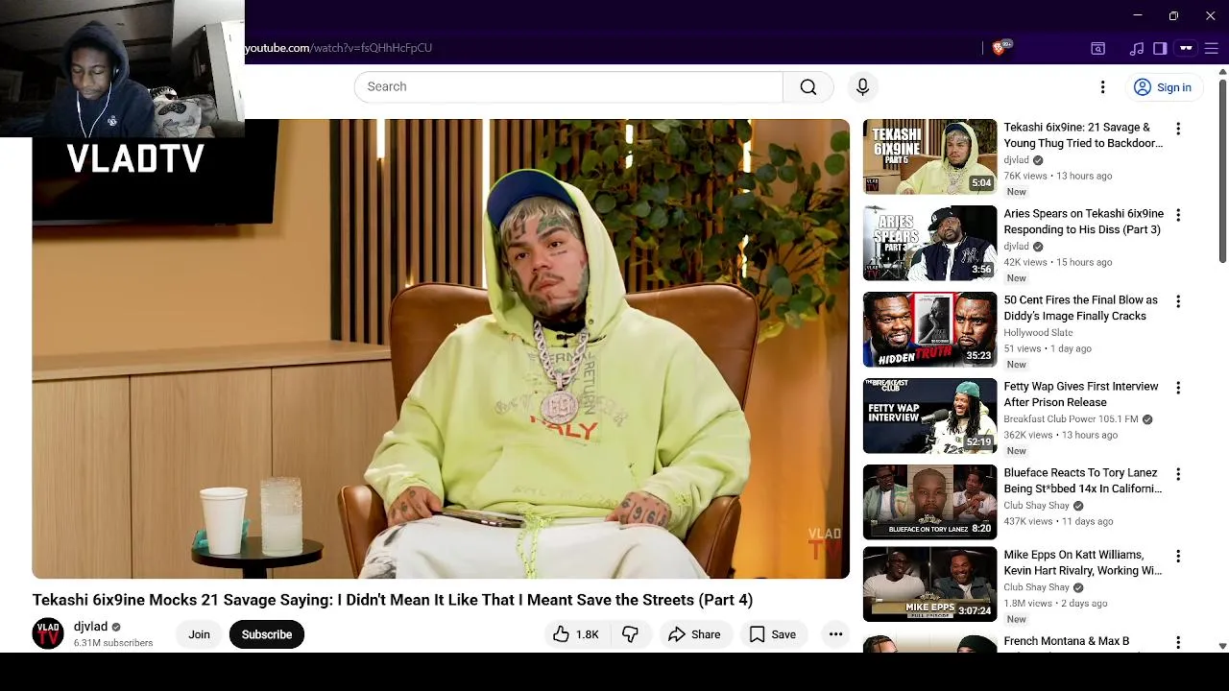Click '6.31M subscribers' text
Screen dimensions: 1229x691
[113, 643]
